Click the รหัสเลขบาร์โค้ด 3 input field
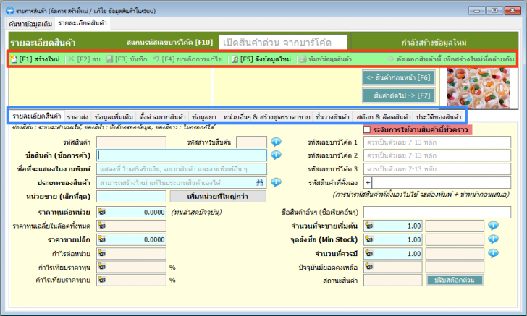This screenshot has height=316, width=527. click(437, 169)
